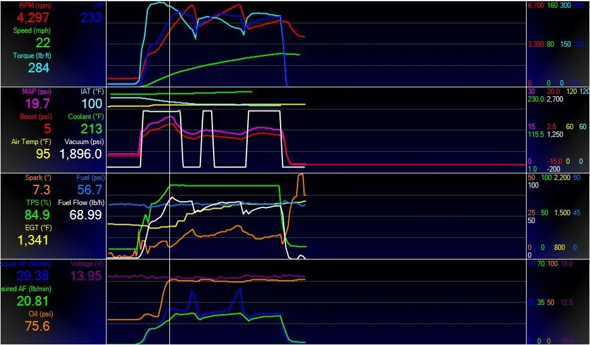Click the yellow 1,500 EGT axis value
This screenshot has width=590, height=345.
(562, 213)
